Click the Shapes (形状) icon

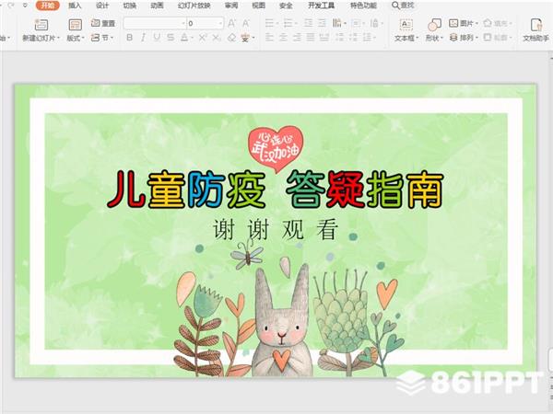pos(434,25)
